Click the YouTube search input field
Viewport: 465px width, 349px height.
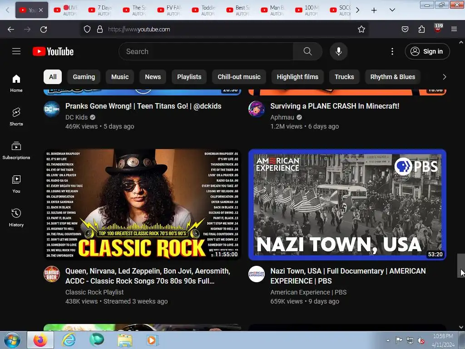tap(206, 51)
